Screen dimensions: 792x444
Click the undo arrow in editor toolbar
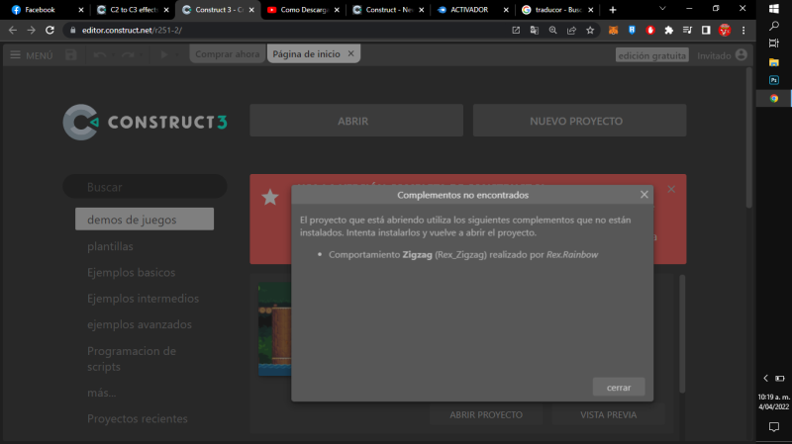(100, 55)
